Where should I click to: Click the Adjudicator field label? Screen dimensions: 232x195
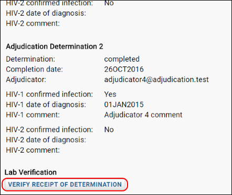click(x=26, y=79)
